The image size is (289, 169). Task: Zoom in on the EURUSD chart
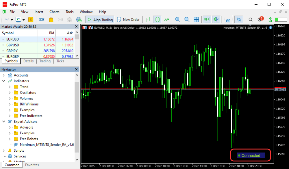[x=178, y=19]
